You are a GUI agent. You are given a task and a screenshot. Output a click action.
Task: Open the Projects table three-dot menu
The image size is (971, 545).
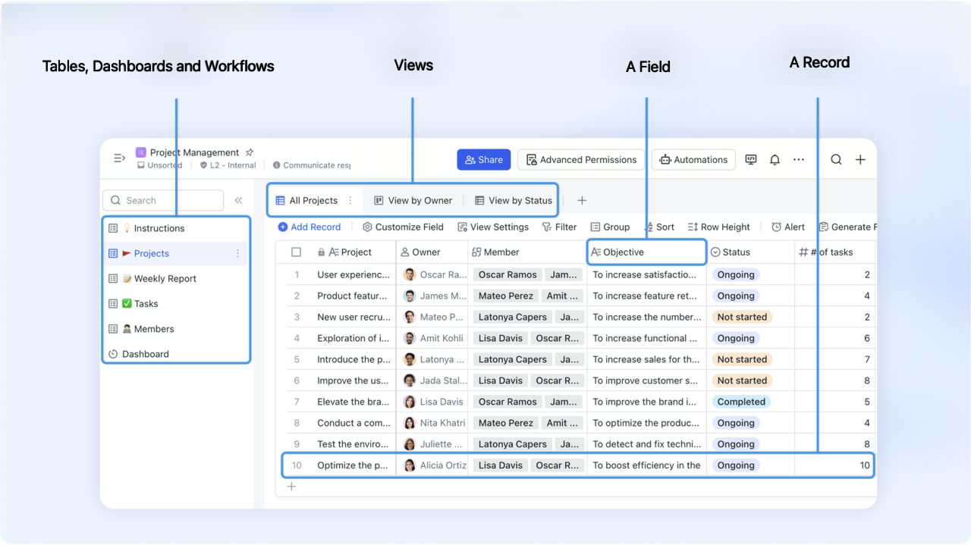click(x=237, y=254)
